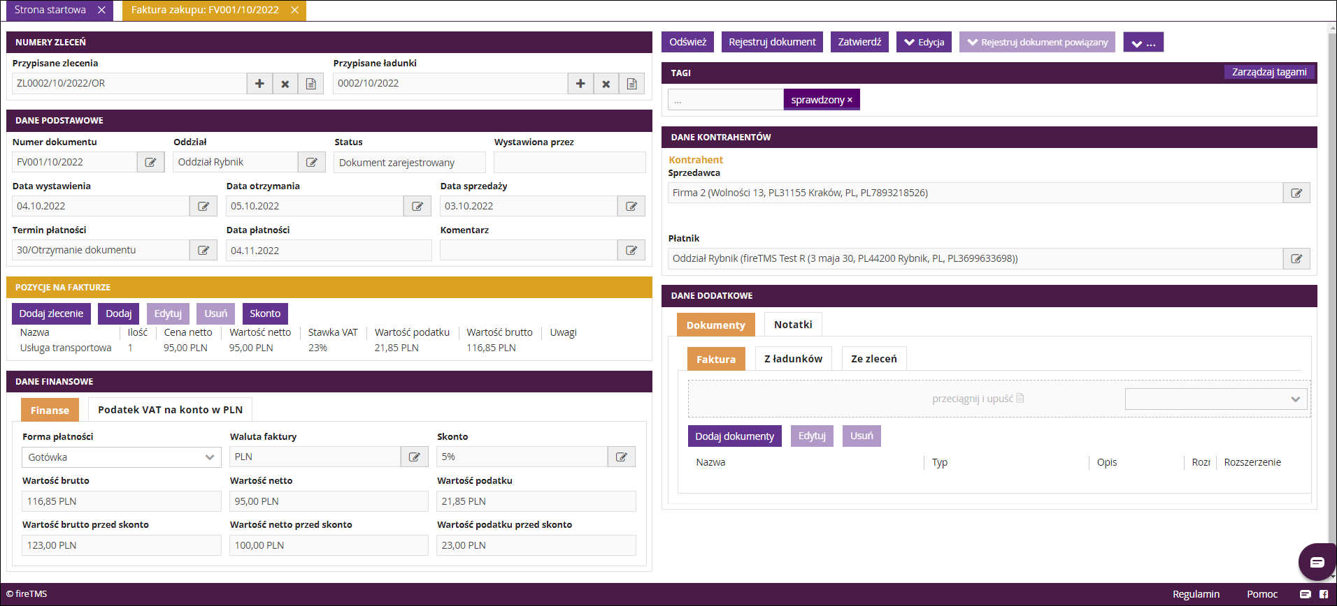This screenshot has width=1337, height=606.
Task: Edit Płatnik contractor icon
Action: 1296,259
